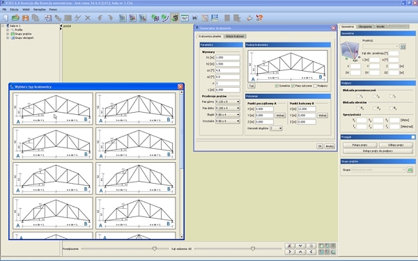The height and width of the screenshot is (261, 418).
Task: Click the new project icon in toolbar
Action: click(6, 18)
